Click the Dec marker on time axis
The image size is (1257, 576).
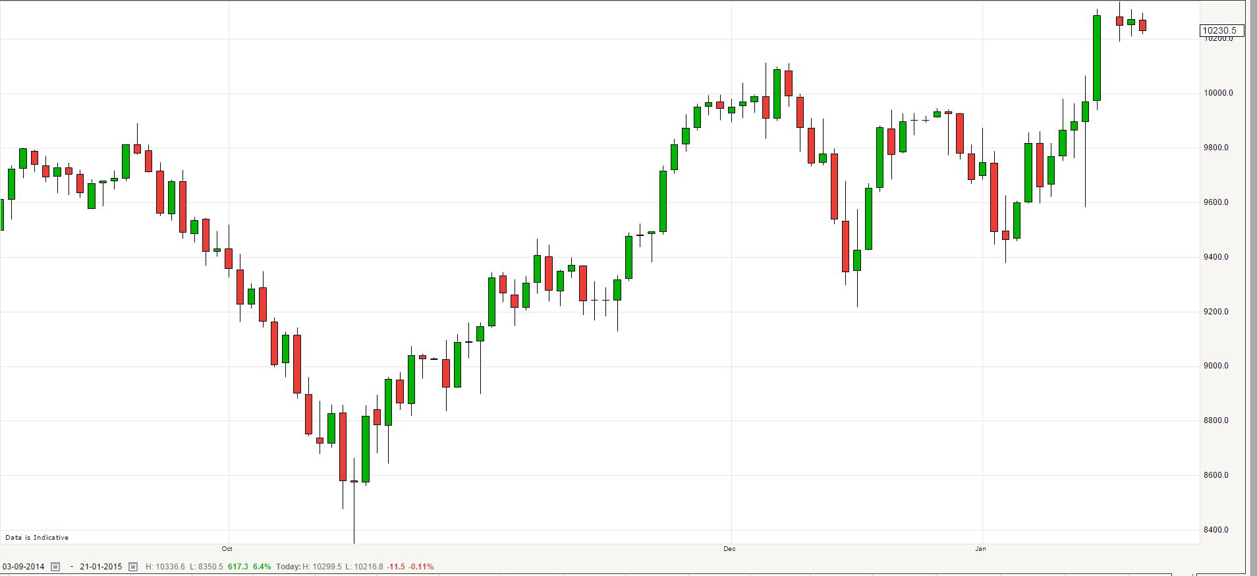729,549
